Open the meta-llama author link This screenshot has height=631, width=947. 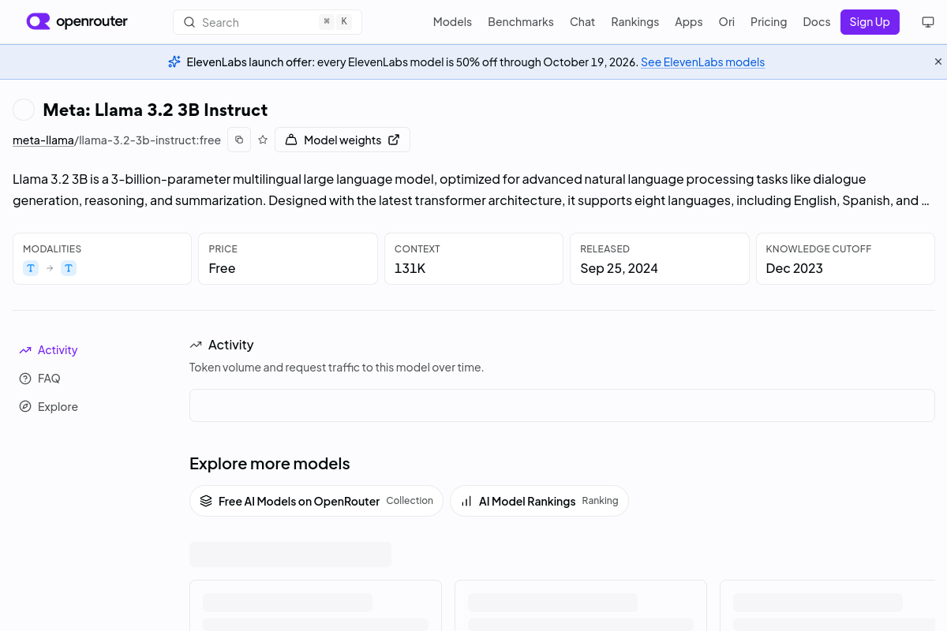tap(43, 140)
